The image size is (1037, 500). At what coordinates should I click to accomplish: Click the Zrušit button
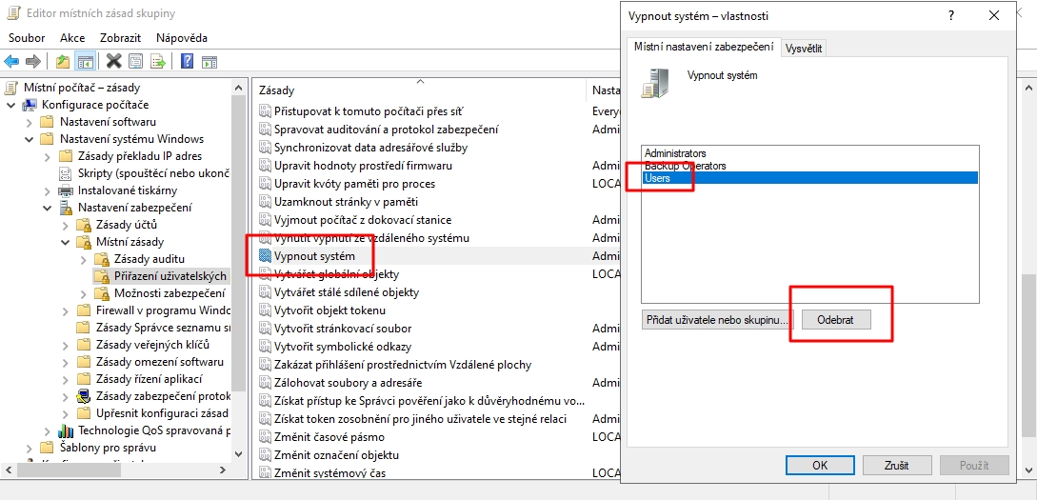897,465
